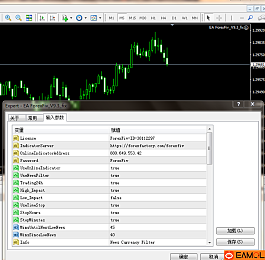Select the D1 timeframe button
265x260 pixels.
174,18
